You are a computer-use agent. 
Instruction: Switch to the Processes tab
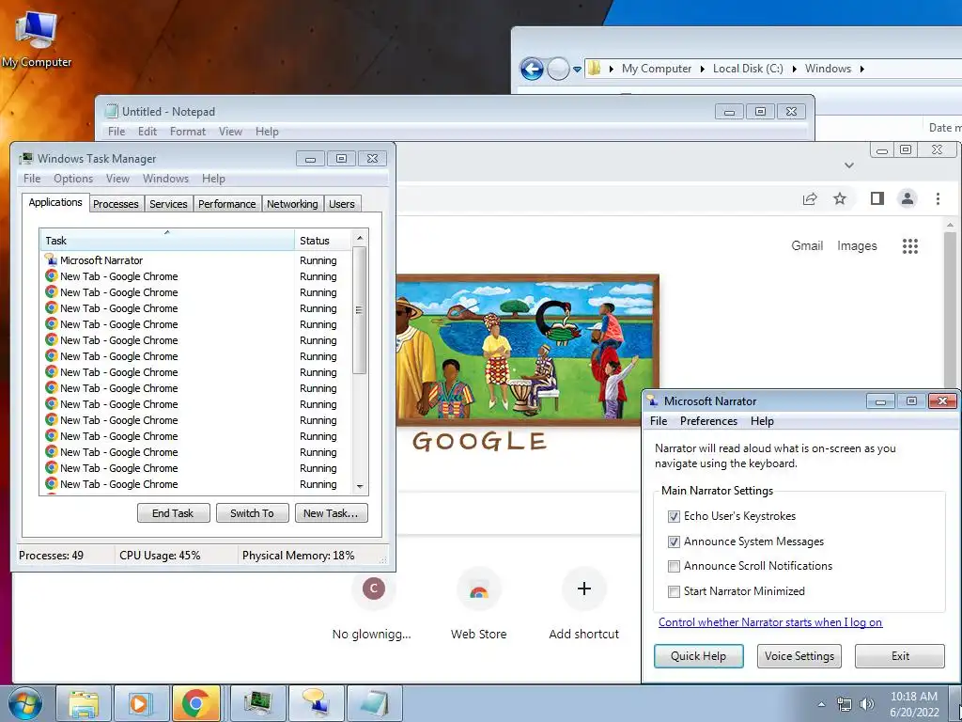[116, 204]
